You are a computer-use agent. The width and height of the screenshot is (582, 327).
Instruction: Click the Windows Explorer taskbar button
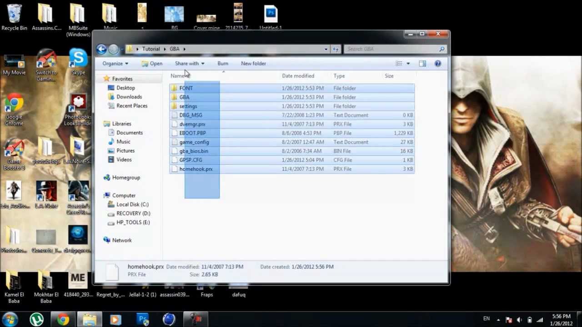point(90,319)
